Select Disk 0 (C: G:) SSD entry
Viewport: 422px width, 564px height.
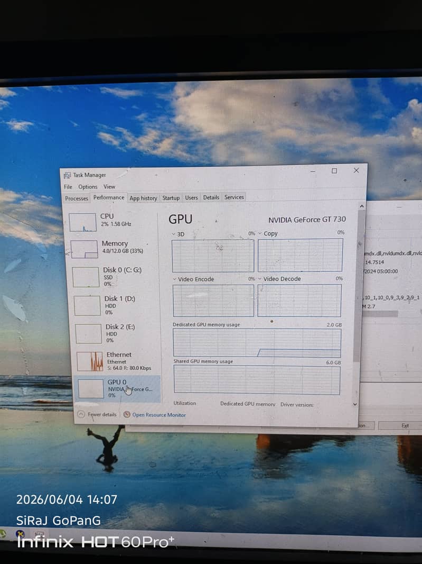point(114,277)
